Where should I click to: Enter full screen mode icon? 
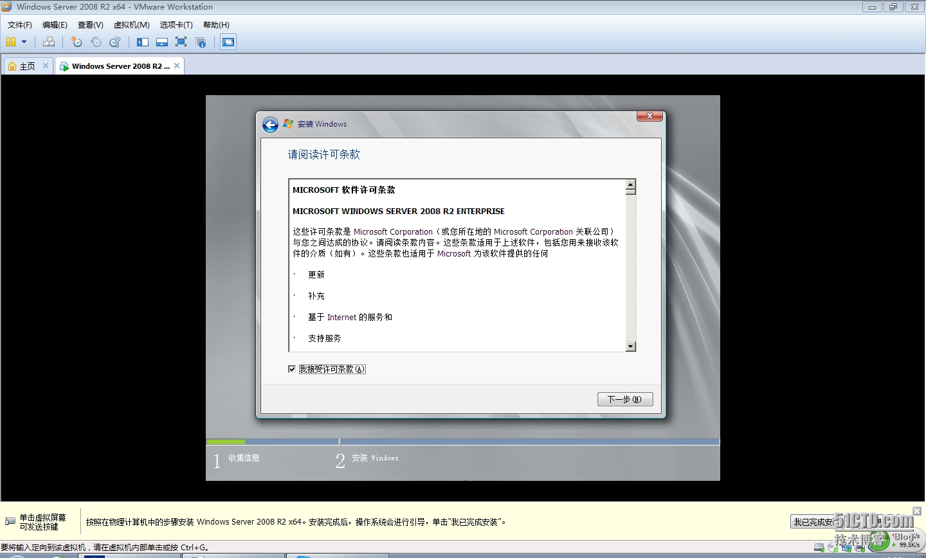[181, 42]
